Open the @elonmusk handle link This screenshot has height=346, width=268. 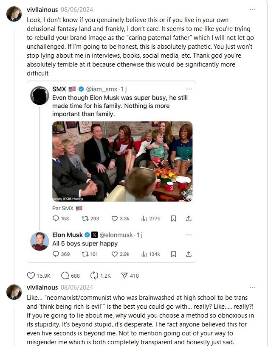[116, 235]
